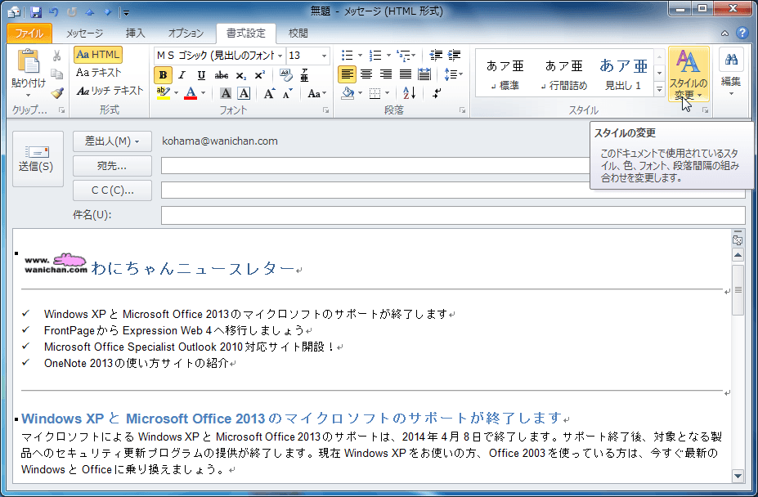Apply the red font color

191,93
